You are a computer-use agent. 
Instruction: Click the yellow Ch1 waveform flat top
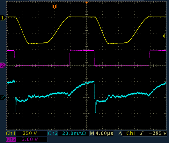tap(82, 17)
